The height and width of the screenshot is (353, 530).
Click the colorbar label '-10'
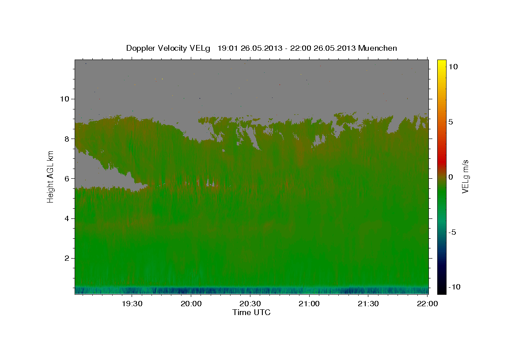pyautogui.click(x=454, y=287)
